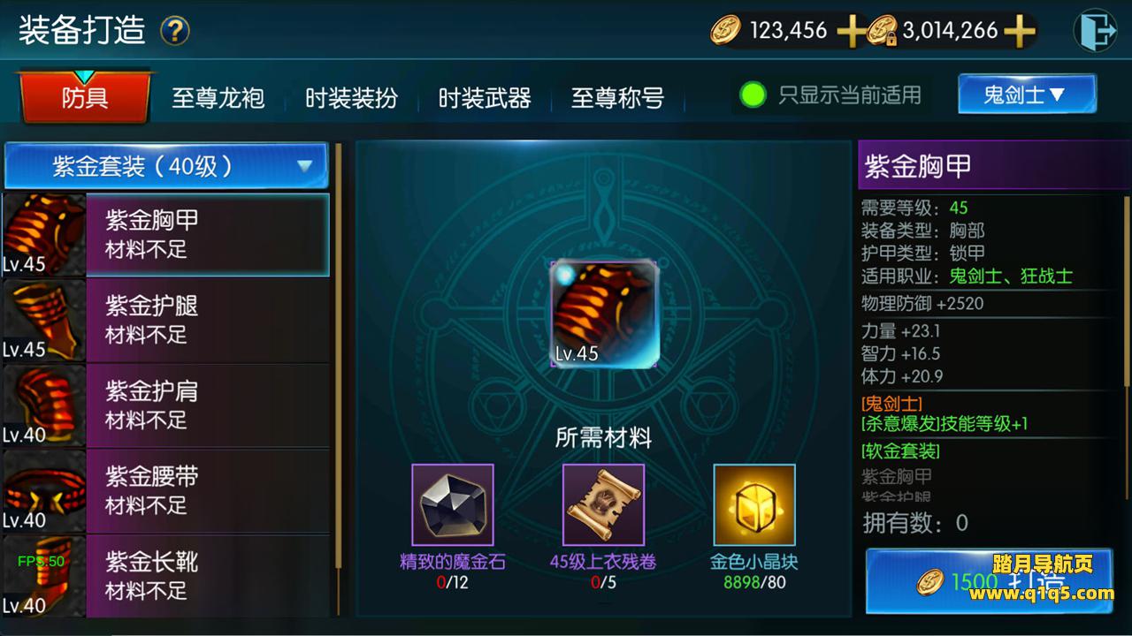
Task: Open the 鬼剑士 class dropdown
Action: click(1027, 94)
